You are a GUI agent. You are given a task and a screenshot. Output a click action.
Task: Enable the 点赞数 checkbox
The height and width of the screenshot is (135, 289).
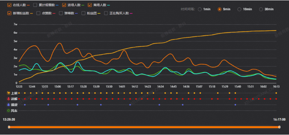[38, 13]
